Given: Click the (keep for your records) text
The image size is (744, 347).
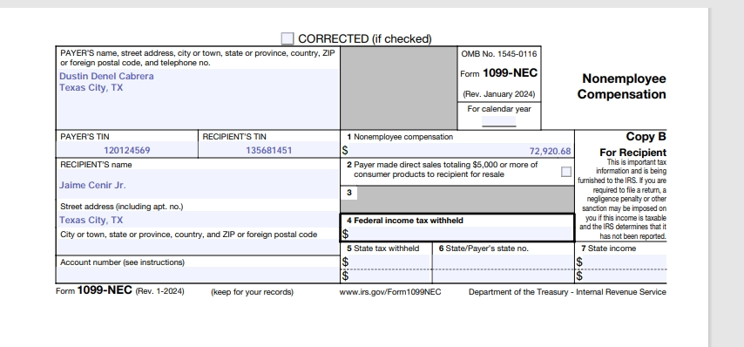Looking at the screenshot, I should tap(252, 292).
